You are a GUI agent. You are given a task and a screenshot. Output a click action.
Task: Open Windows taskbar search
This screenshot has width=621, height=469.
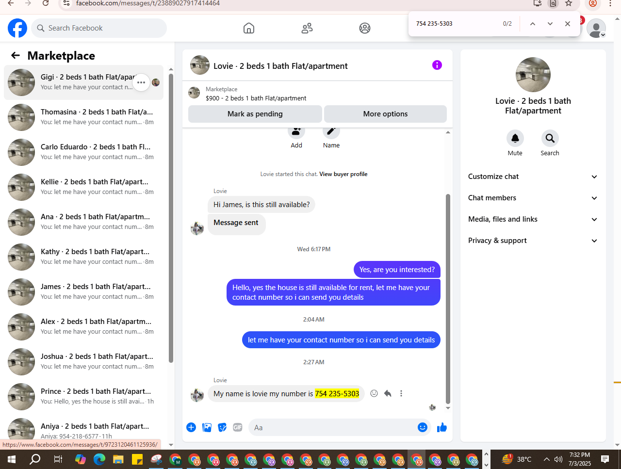point(35,459)
